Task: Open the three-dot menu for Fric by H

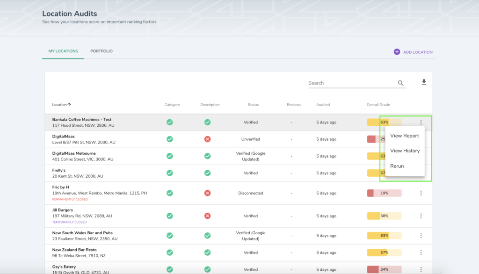Action: tap(421, 193)
